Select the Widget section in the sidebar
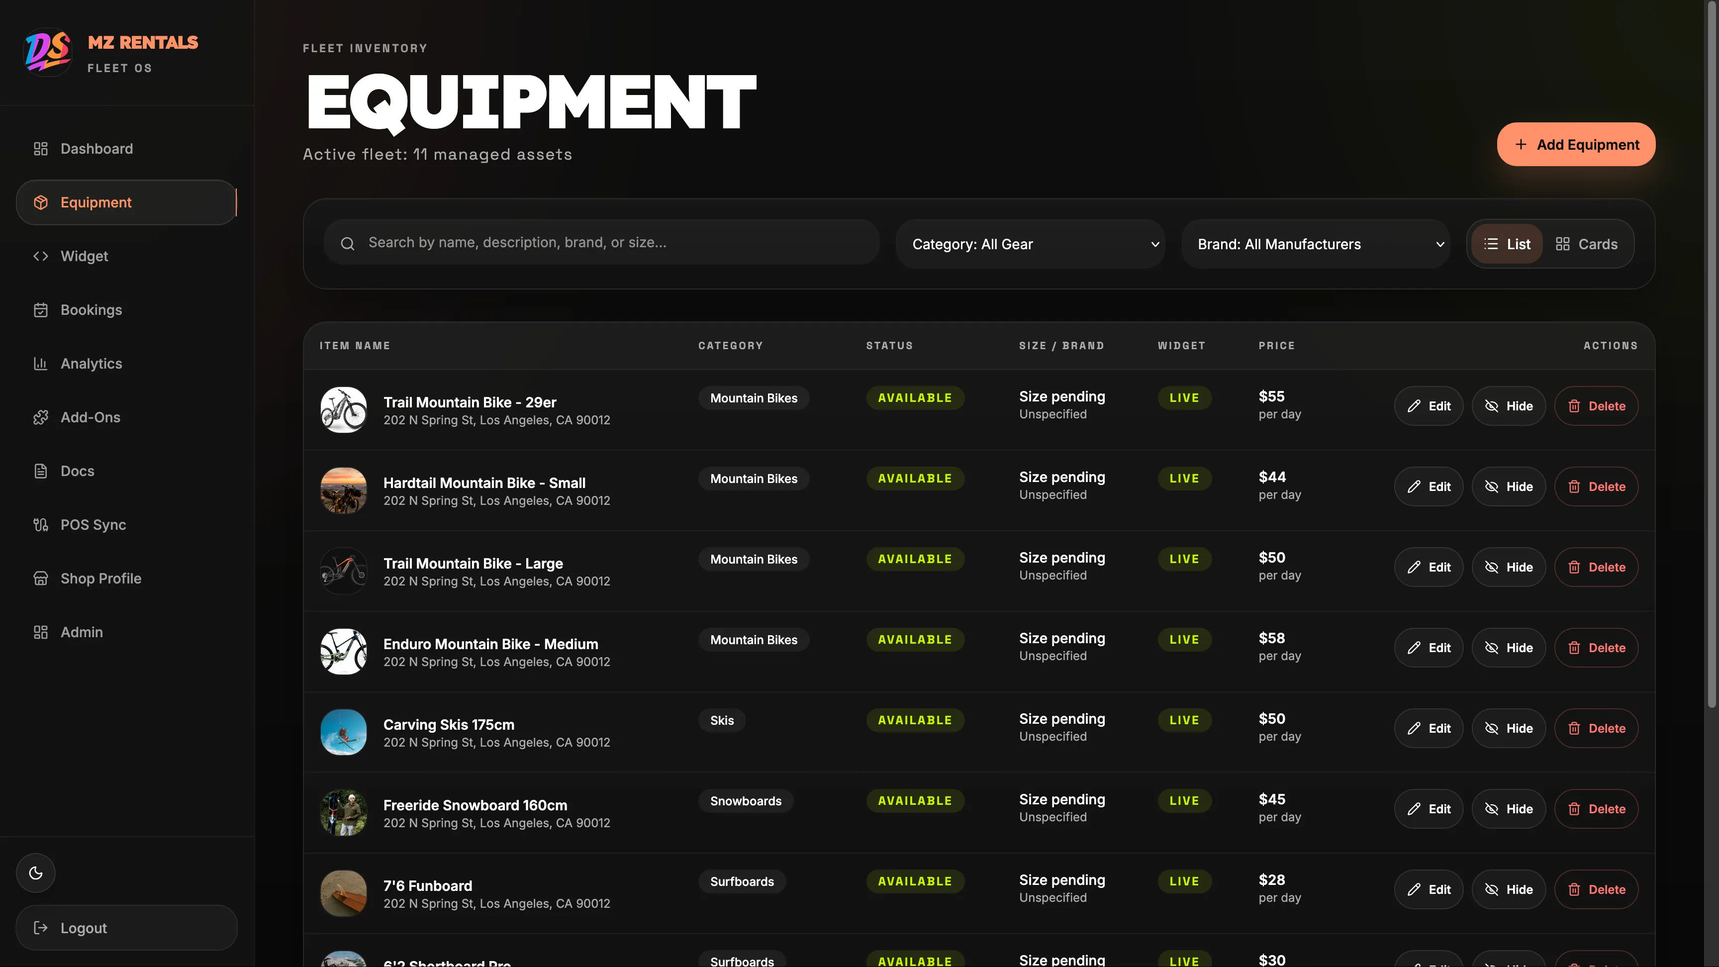The image size is (1719, 967). tap(84, 256)
